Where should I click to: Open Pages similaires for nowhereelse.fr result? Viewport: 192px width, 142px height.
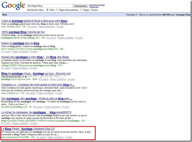coord(55,137)
